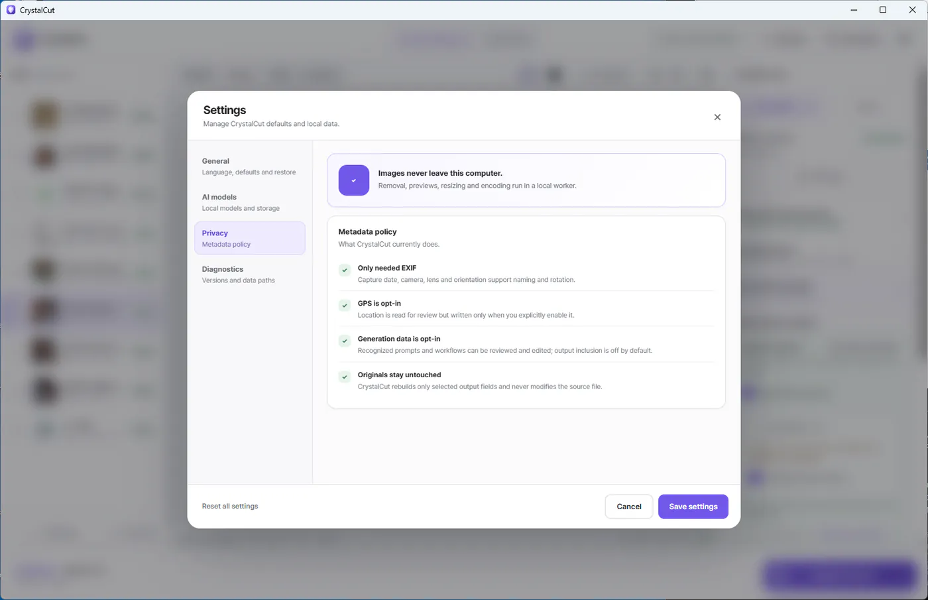Click the CrystalCut app icon in title bar
The image size is (928, 600).
pyautogui.click(x=11, y=10)
